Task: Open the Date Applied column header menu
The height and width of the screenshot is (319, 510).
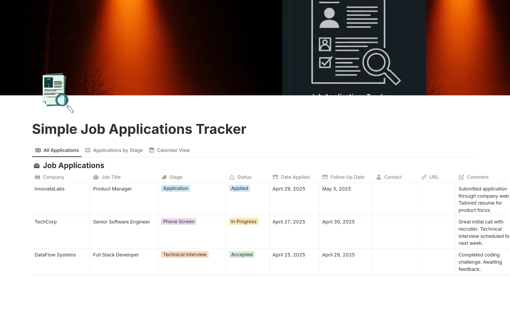Action: click(x=295, y=177)
